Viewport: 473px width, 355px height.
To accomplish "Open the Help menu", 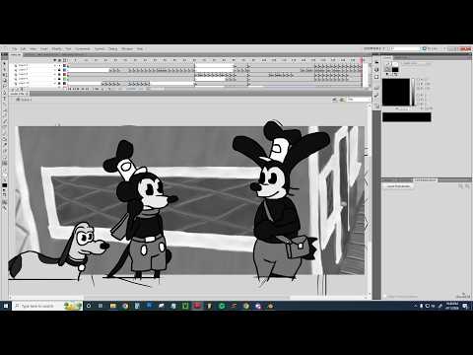I will 140,48.
